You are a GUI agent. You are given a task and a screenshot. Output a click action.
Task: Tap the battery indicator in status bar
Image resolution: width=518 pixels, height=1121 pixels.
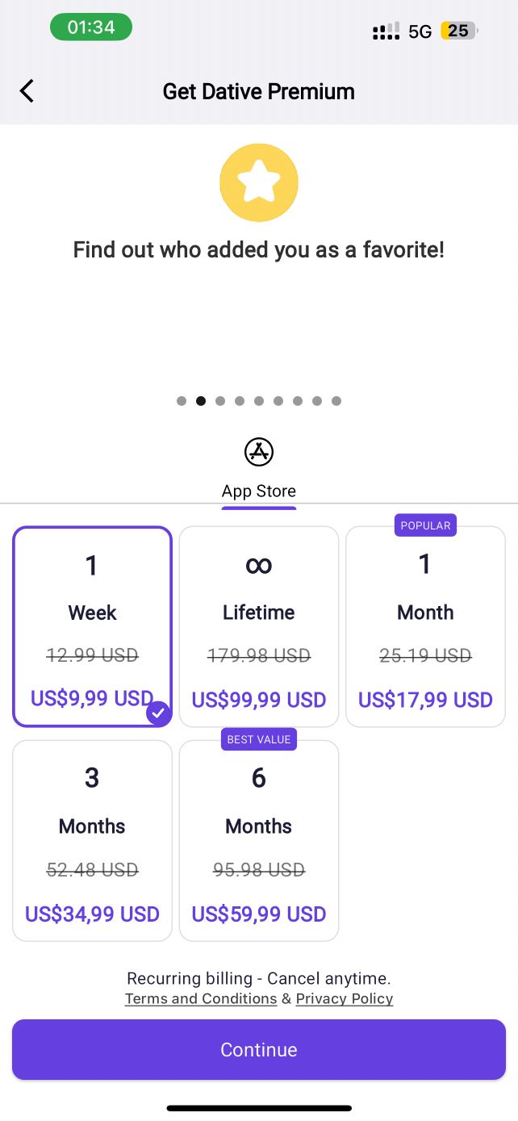(x=459, y=31)
